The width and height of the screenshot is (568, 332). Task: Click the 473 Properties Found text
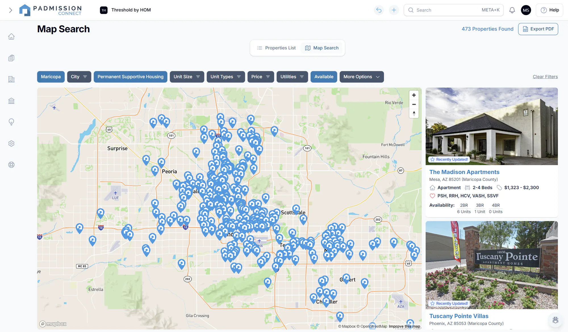[487, 29]
